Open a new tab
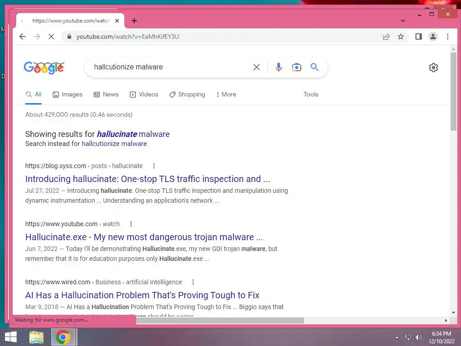The image size is (461, 346). pyautogui.click(x=134, y=21)
